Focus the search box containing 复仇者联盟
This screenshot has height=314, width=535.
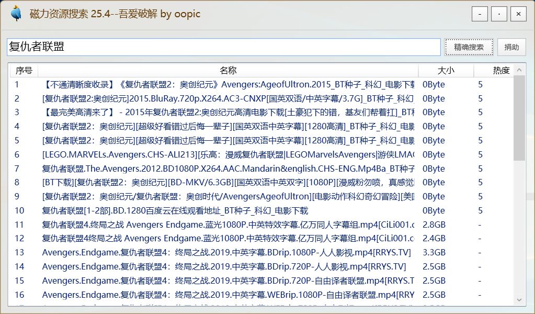[x=224, y=47]
